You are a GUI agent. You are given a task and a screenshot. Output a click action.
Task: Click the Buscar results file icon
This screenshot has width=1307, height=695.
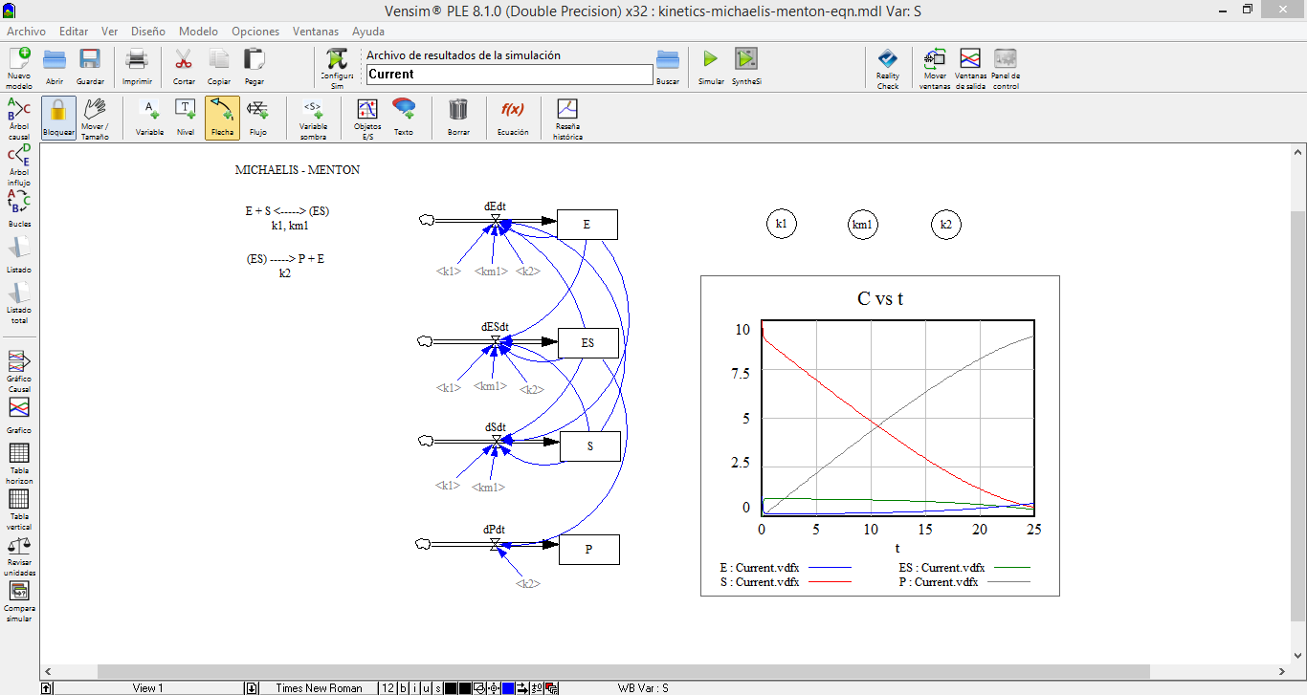pyautogui.click(x=668, y=68)
